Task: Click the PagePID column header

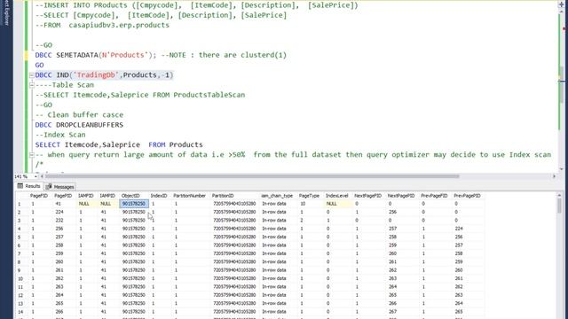Action: (63, 196)
